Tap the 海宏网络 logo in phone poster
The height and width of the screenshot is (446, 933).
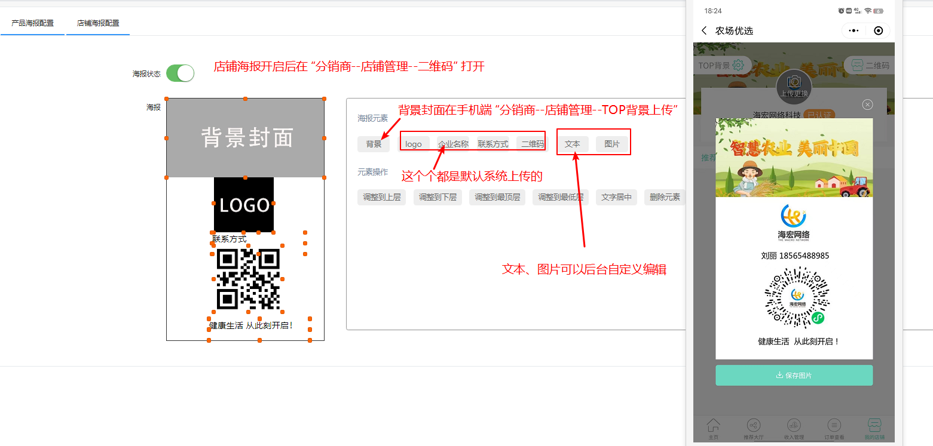click(794, 222)
